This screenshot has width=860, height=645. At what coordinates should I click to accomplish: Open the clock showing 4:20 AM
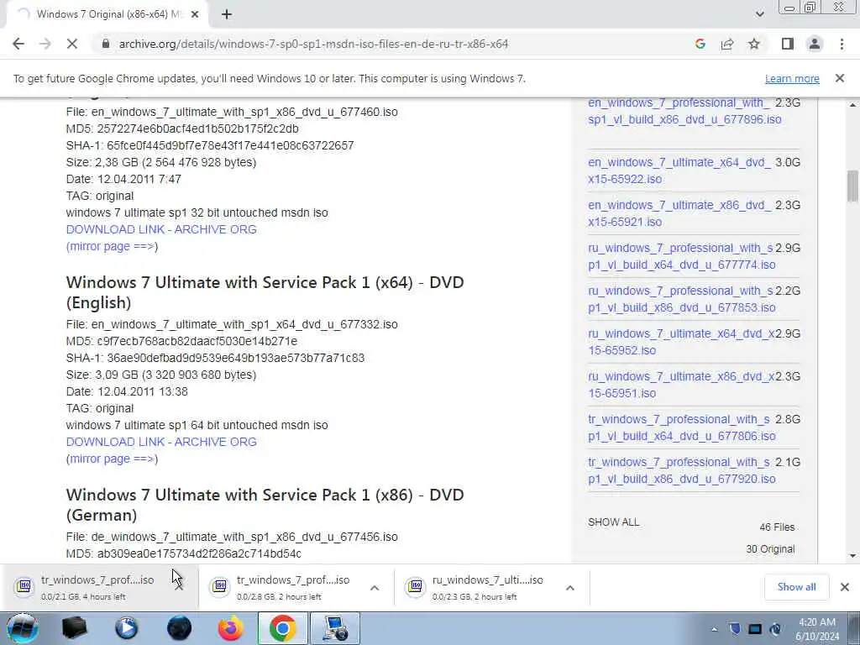pos(817,629)
